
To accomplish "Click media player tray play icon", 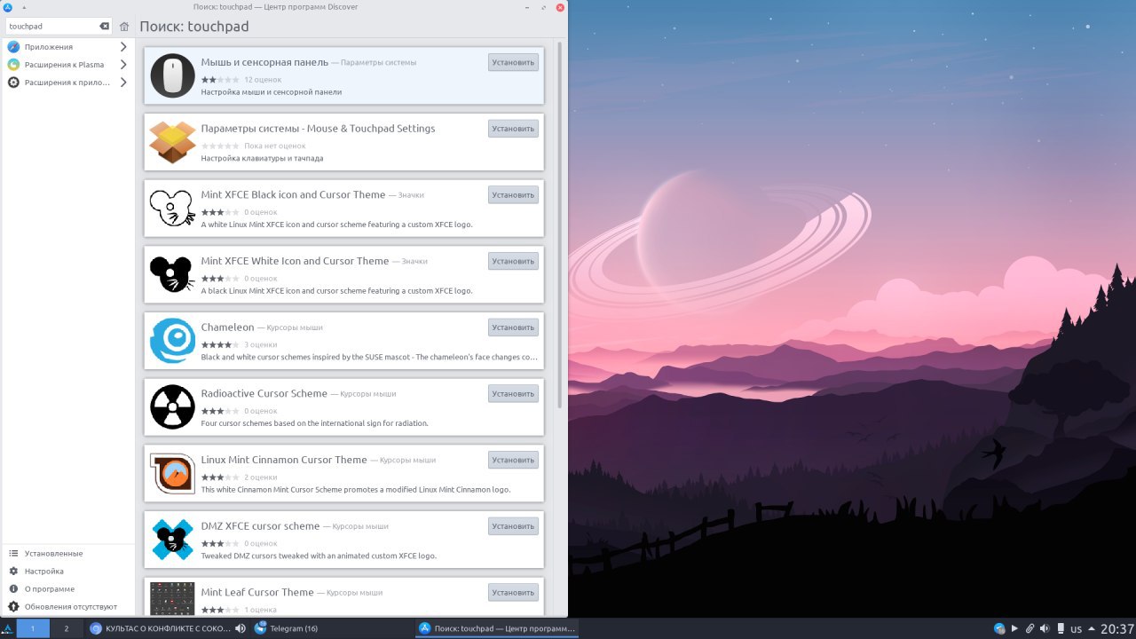I will pos(1014,628).
